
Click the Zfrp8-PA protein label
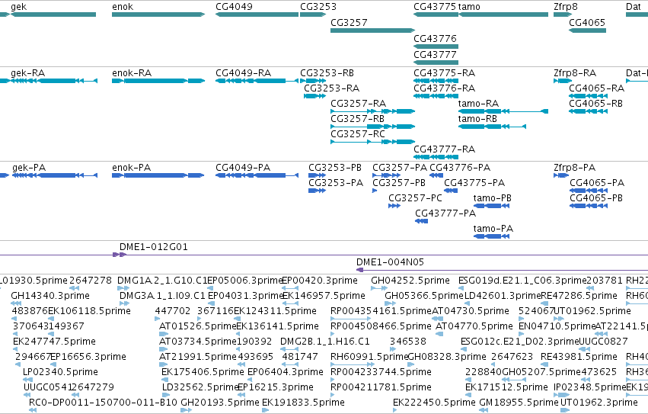574,168
